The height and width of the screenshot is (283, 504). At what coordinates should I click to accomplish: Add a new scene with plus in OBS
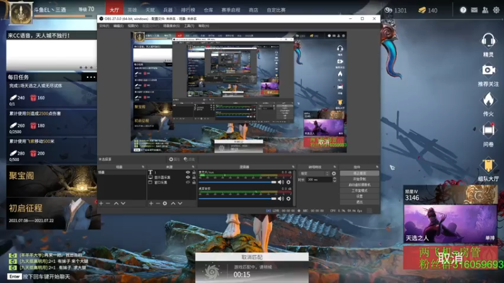coord(101,203)
